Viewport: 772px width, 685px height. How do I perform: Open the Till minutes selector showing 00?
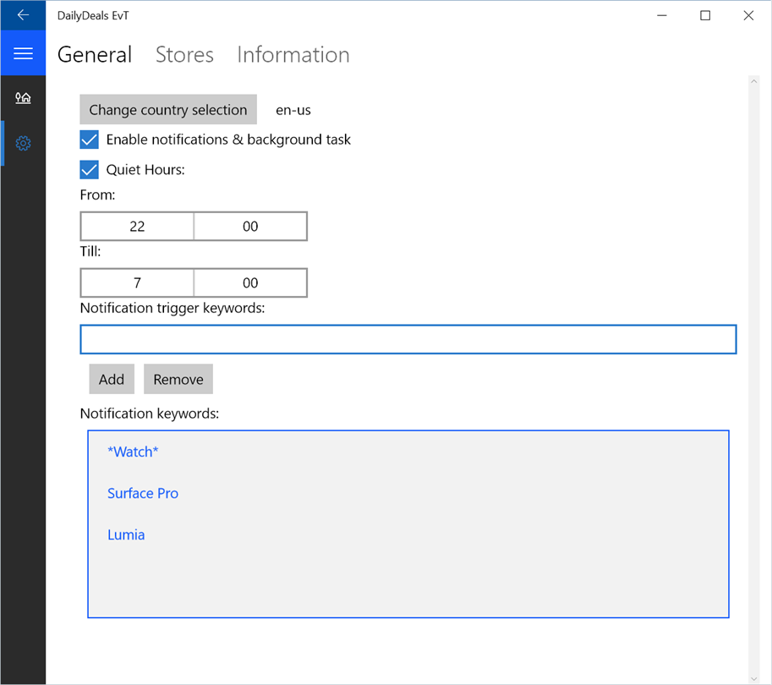(x=250, y=283)
